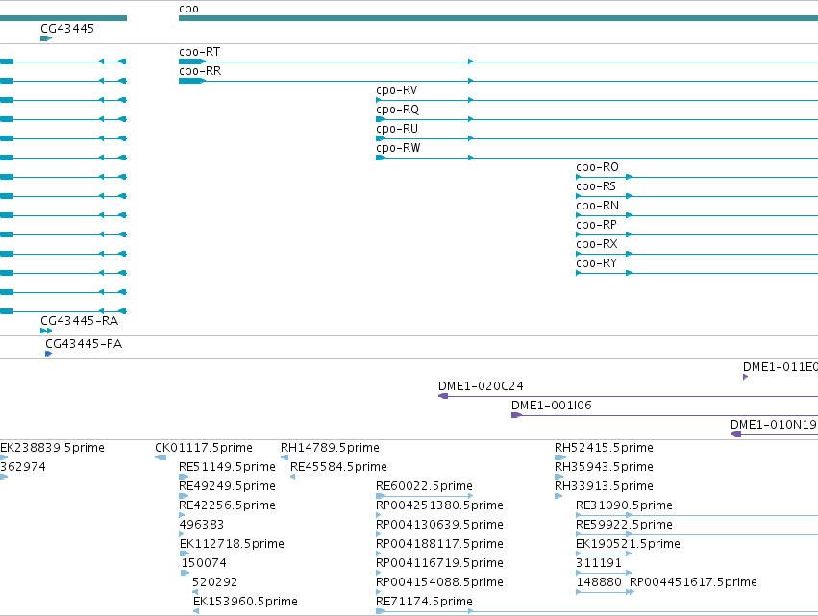The image size is (818, 616).
Task: Select transcript cpo-RR
Action: coord(200,71)
